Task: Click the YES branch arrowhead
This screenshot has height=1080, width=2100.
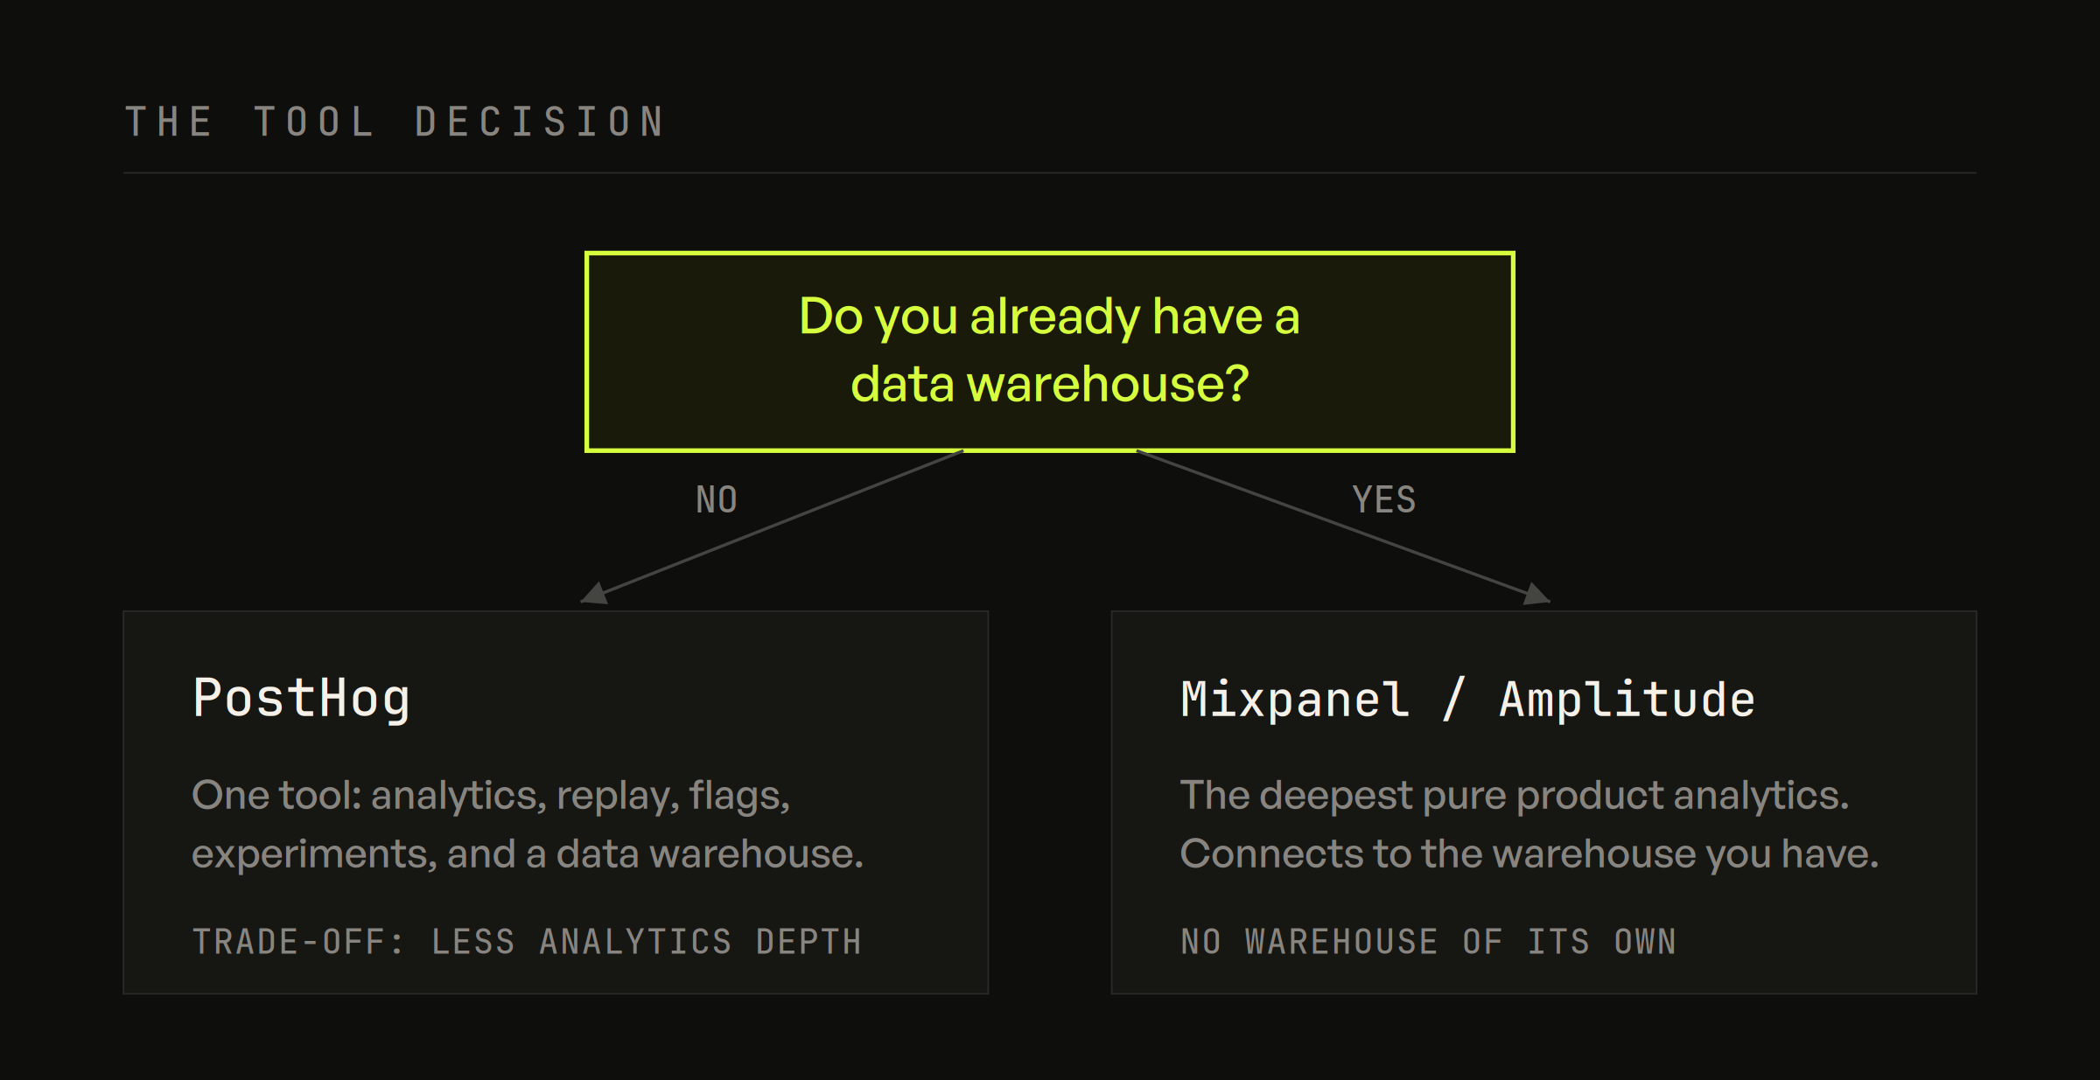Action: 1536,594
